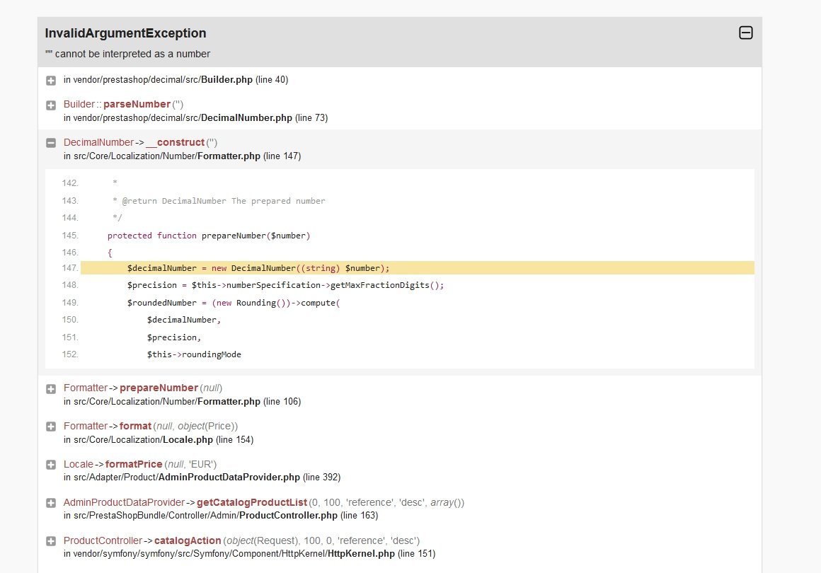This screenshot has height=573, width=821.
Task: Click the Rounding compute code line 149
Action: (x=234, y=303)
